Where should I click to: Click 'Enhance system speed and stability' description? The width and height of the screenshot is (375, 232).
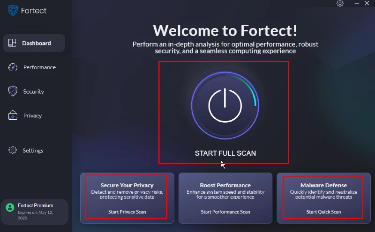tap(225, 195)
